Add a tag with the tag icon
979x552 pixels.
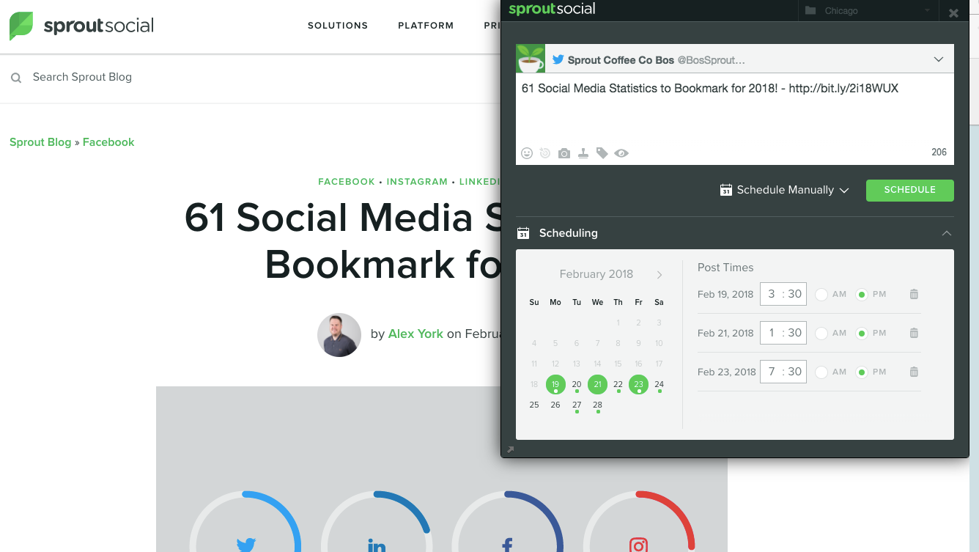pyautogui.click(x=602, y=153)
